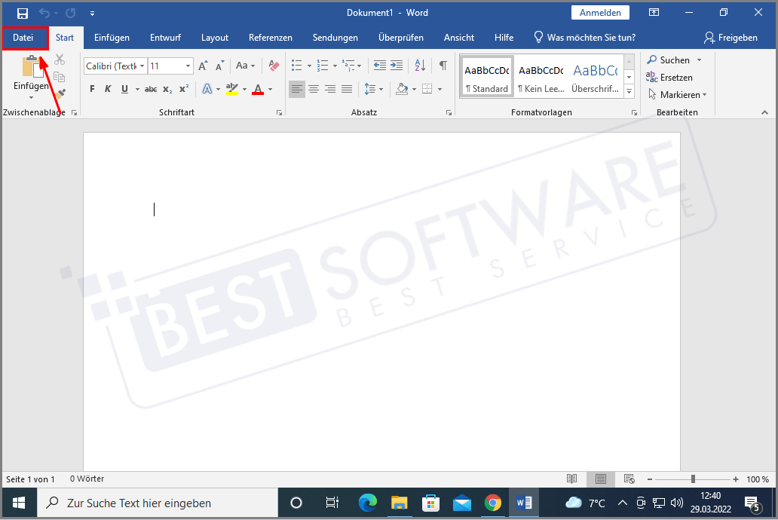Open the Sendungen ribbon tab
778x520 pixels.
[335, 37]
